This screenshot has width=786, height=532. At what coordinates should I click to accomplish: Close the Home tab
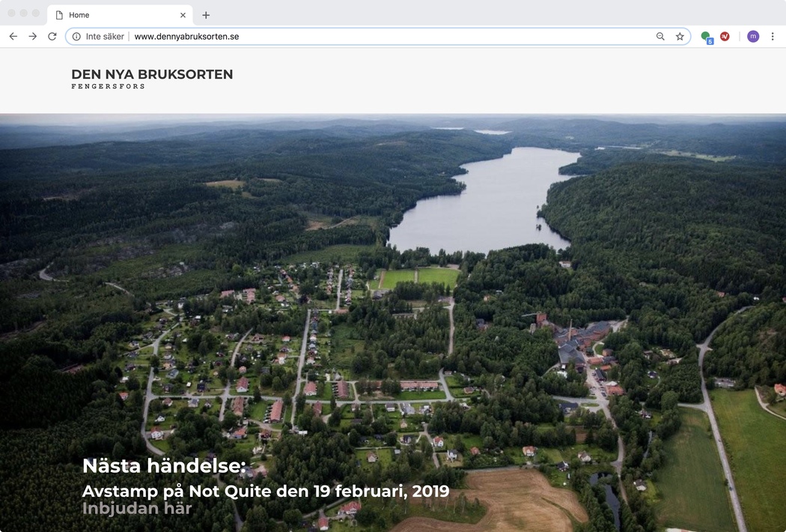pyautogui.click(x=183, y=15)
